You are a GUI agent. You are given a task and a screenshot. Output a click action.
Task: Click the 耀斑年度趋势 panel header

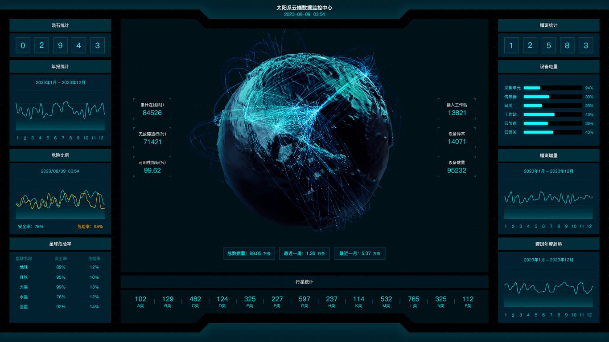coord(548,244)
